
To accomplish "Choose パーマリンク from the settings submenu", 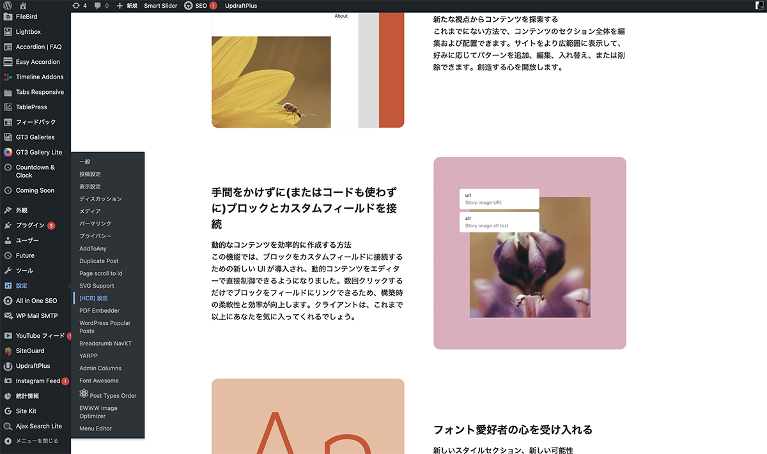I will tap(95, 224).
